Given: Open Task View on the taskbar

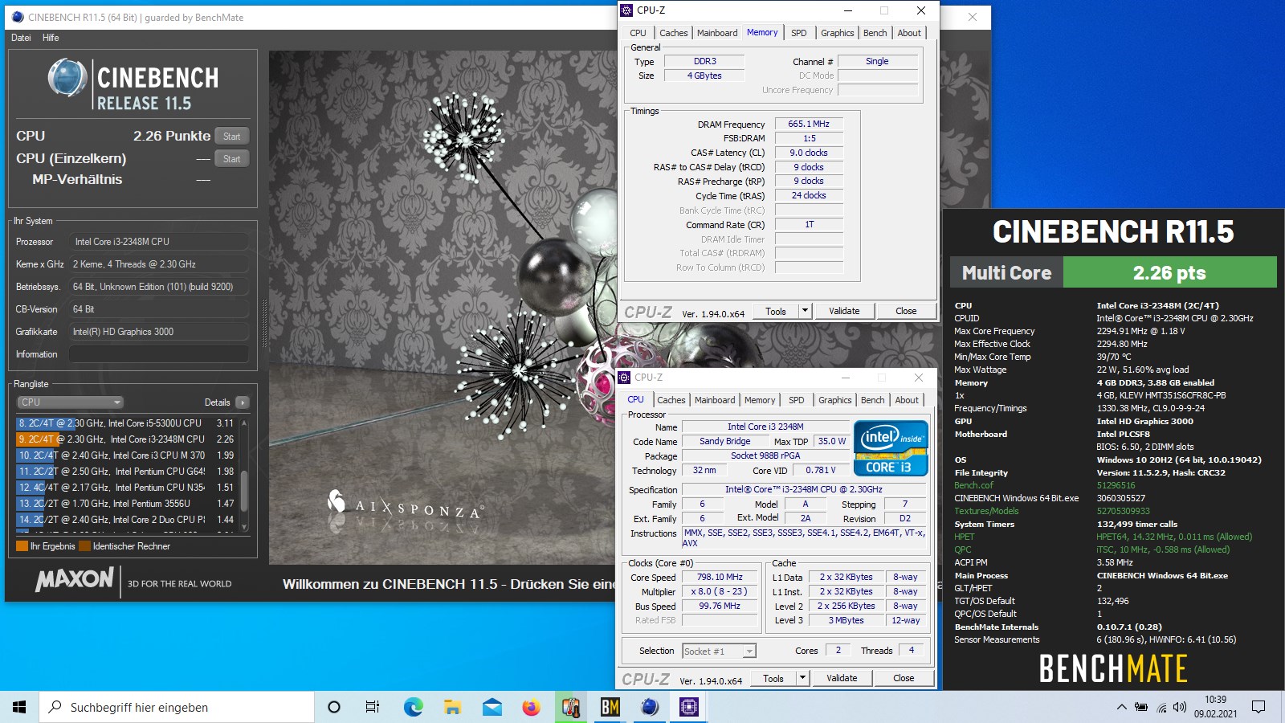Looking at the screenshot, I should (x=373, y=707).
